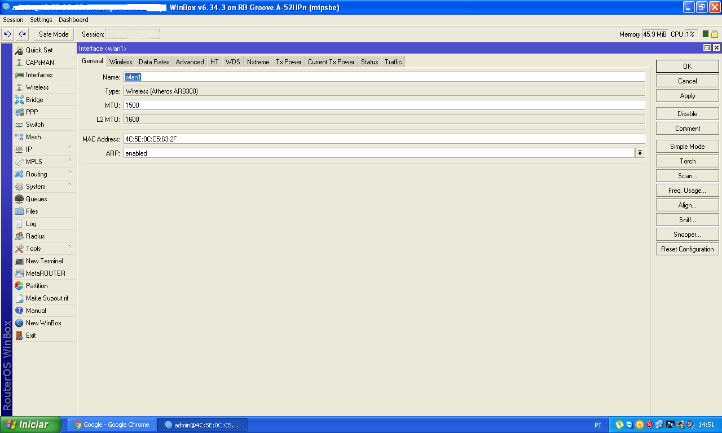This screenshot has height=433, width=722.
Task: Switch to the Advanced tab
Action: click(x=190, y=62)
